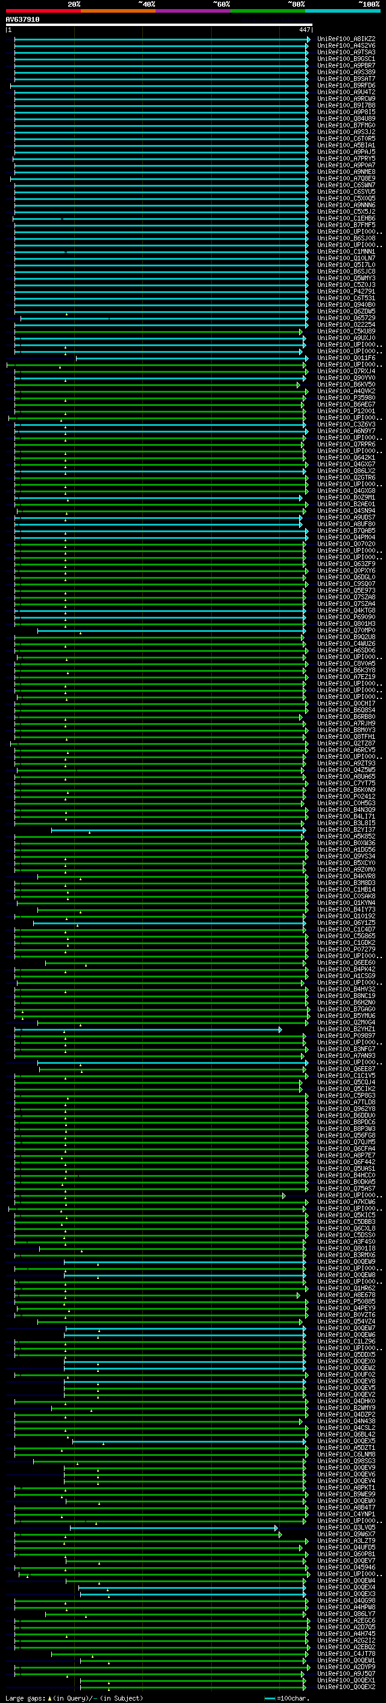The image size is (386, 1703).
Task: Click the =100char. scale legend text
Action: (x=293, y=1698)
